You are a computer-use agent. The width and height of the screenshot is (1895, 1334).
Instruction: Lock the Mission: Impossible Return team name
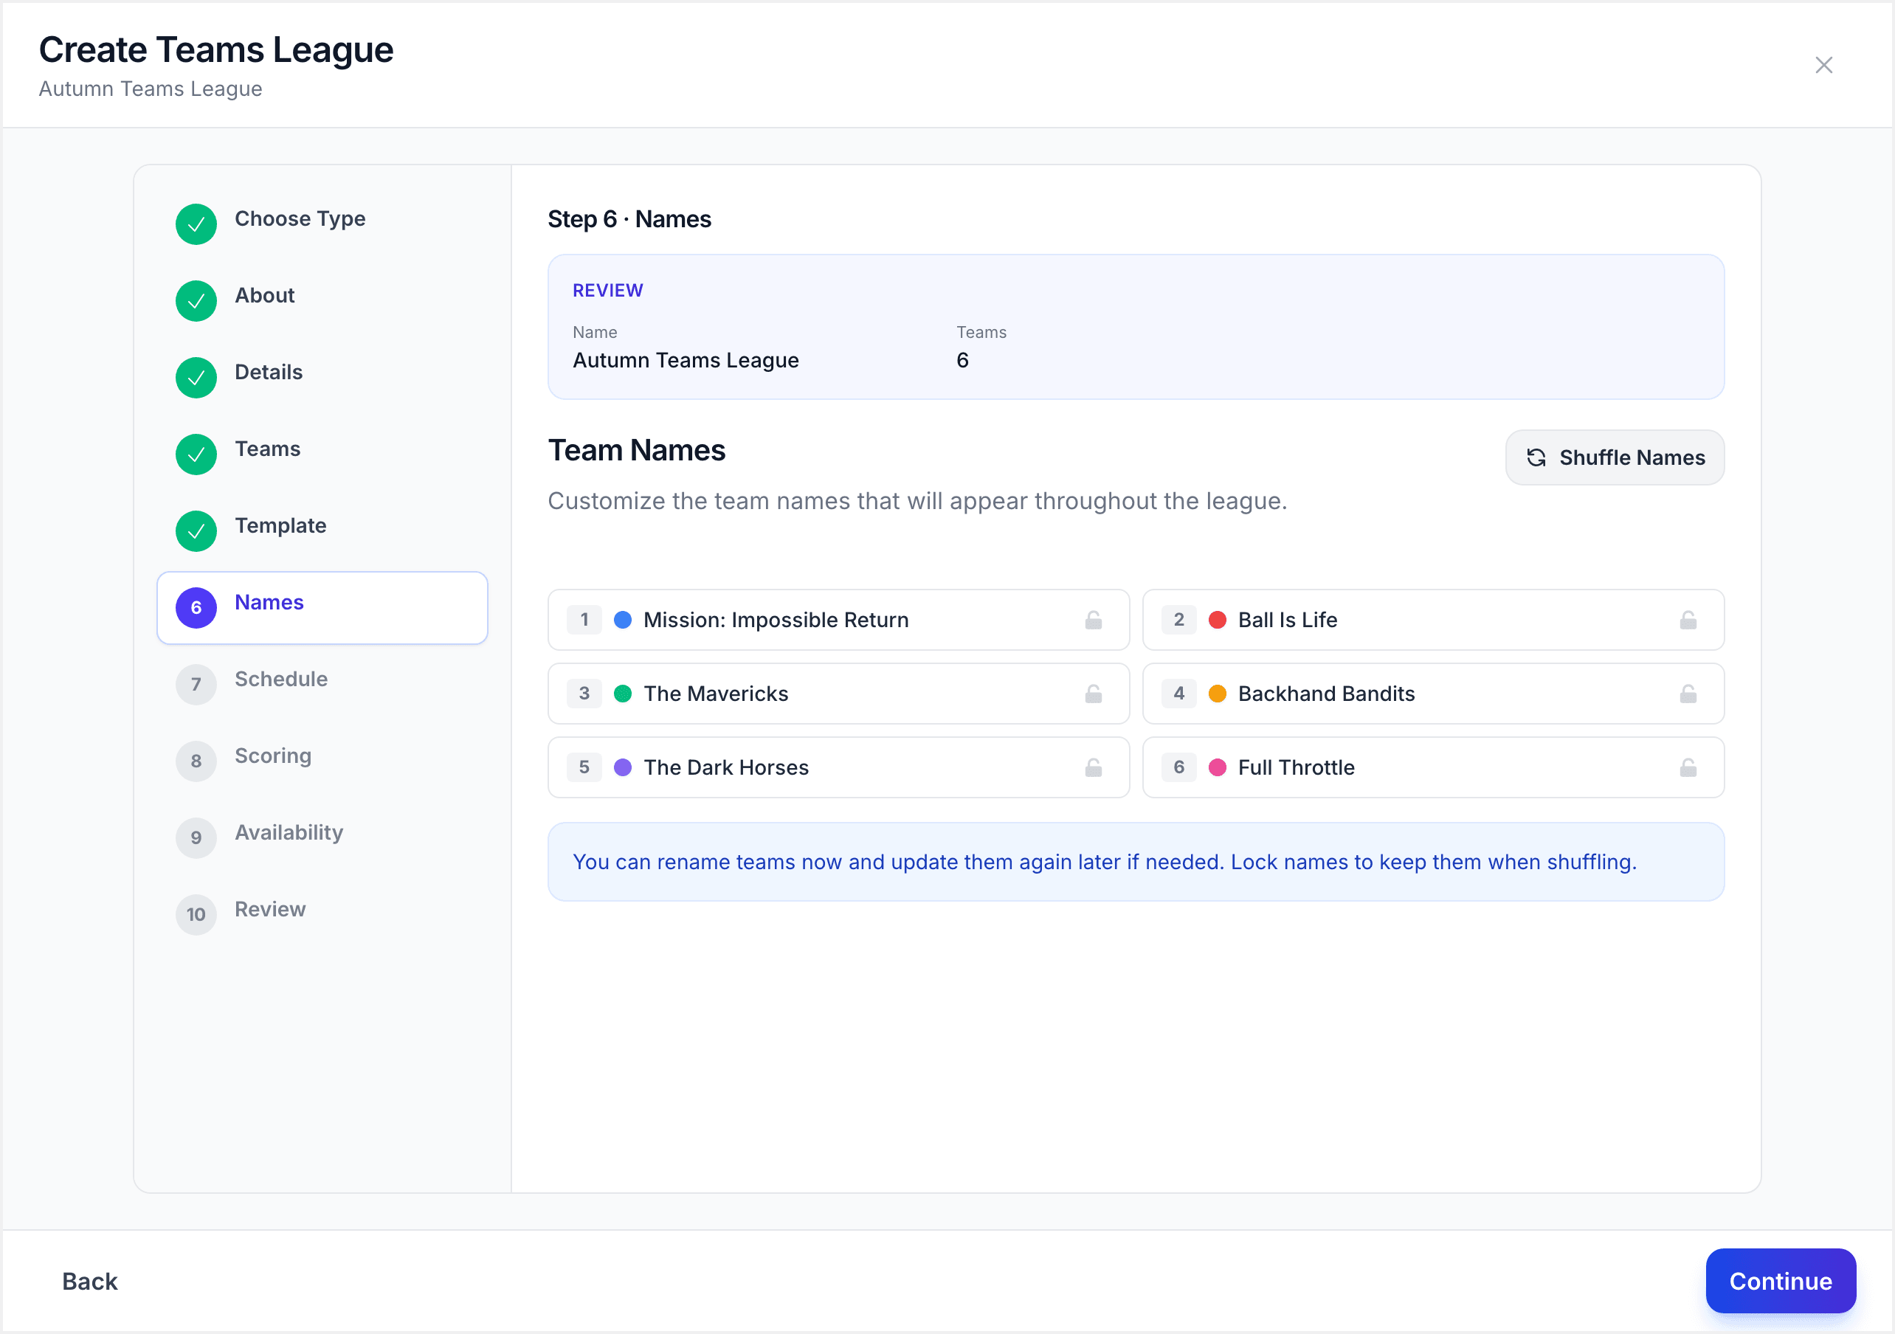1094,620
